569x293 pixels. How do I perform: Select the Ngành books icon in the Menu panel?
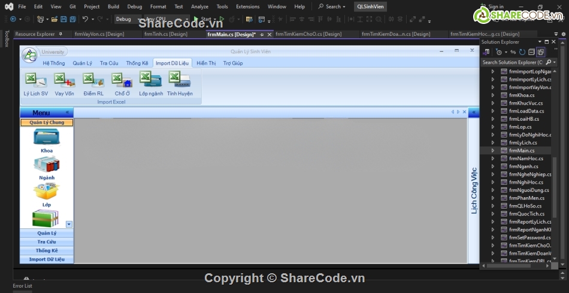tap(47, 164)
